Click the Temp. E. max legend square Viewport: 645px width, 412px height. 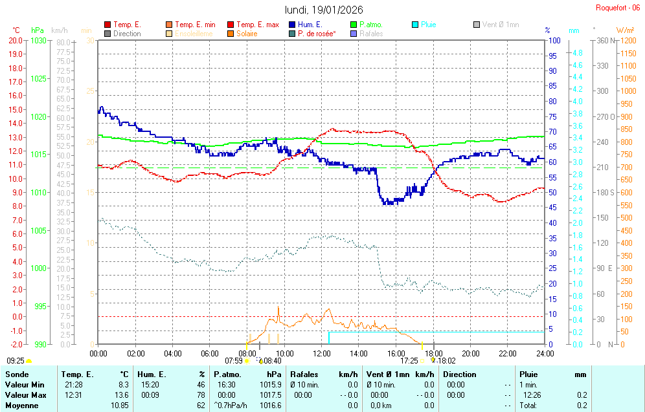tap(231, 25)
